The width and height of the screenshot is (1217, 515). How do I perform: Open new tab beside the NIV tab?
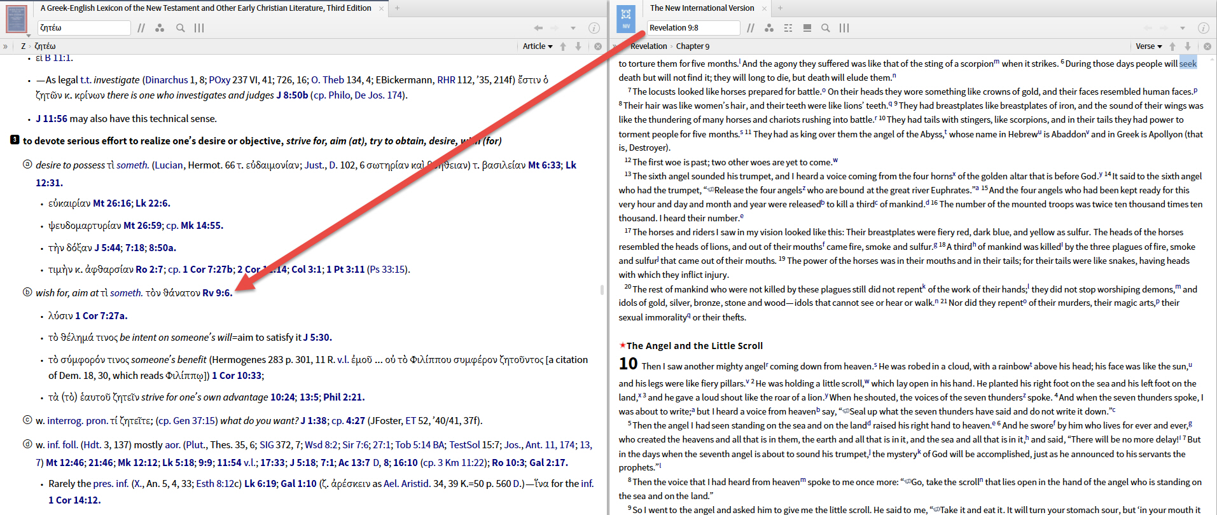click(780, 8)
